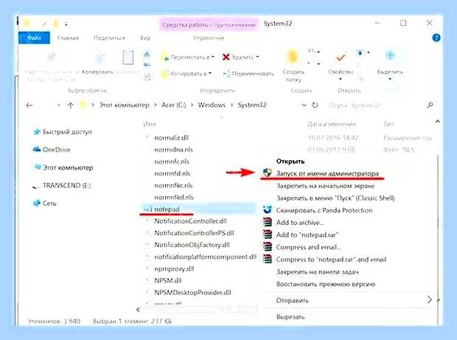Sort by Дата изменения column header

click(332, 124)
